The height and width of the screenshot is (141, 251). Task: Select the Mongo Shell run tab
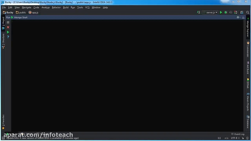pos(21,18)
